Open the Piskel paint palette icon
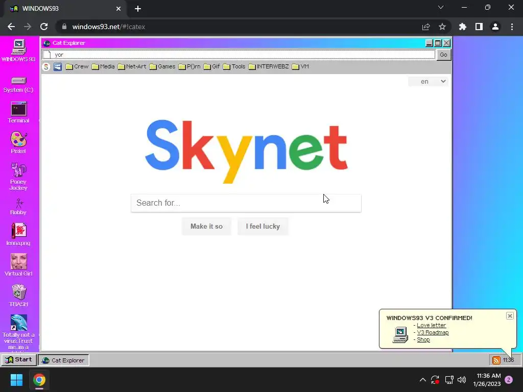This screenshot has width=523, height=392. (19, 142)
